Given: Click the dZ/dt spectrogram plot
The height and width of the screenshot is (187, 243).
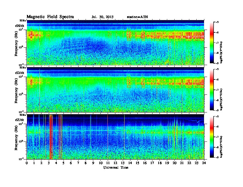Looking at the screenshot, I should click(x=115, y=137).
